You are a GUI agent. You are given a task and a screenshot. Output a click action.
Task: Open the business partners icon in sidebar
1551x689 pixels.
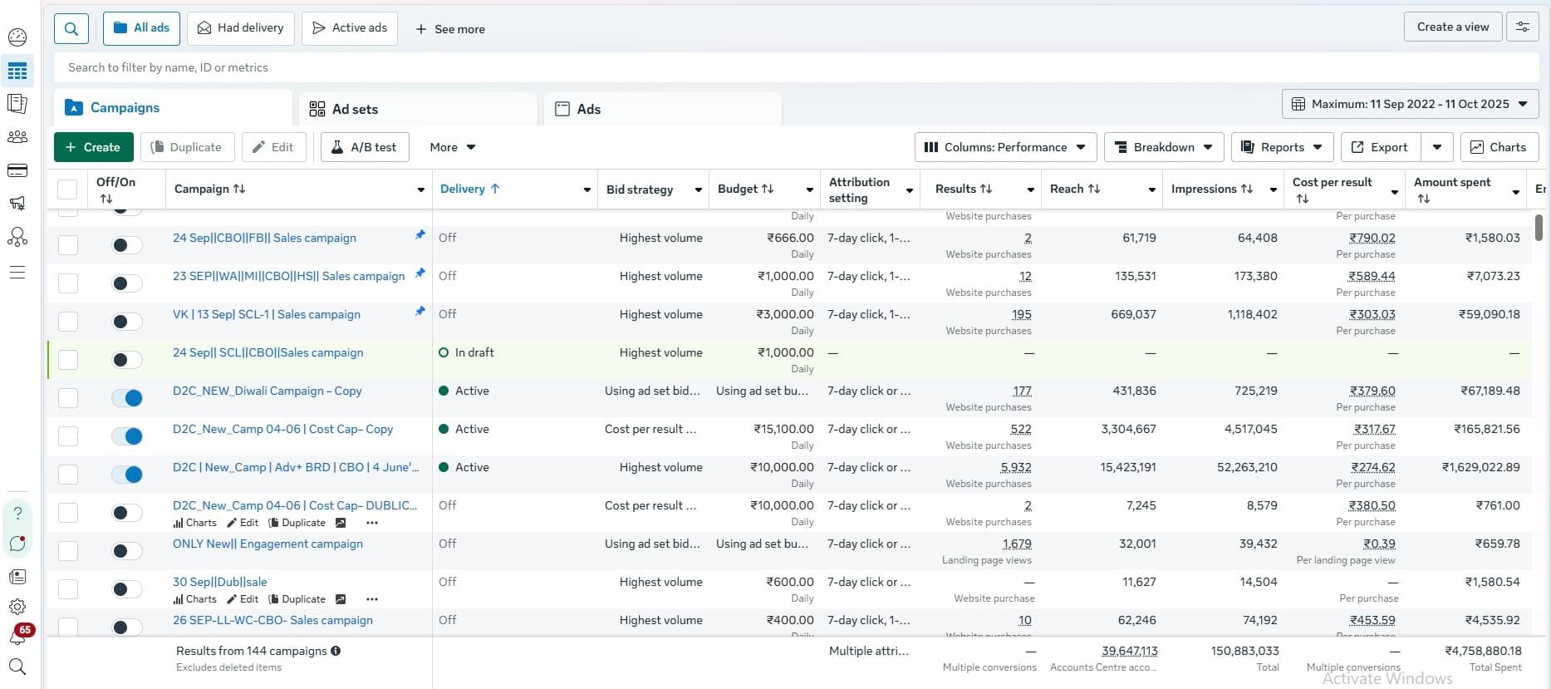coord(17,238)
